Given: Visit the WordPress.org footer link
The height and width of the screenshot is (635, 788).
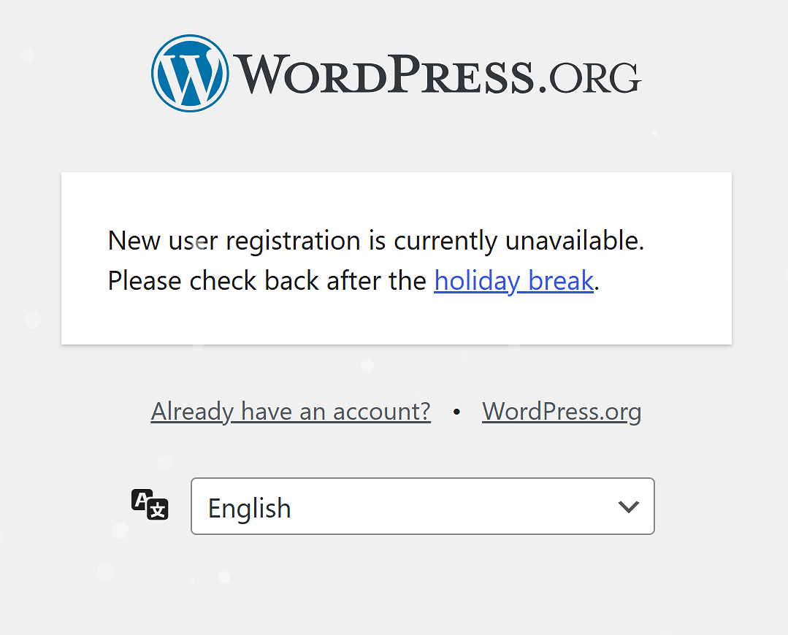Looking at the screenshot, I should click(x=562, y=412).
